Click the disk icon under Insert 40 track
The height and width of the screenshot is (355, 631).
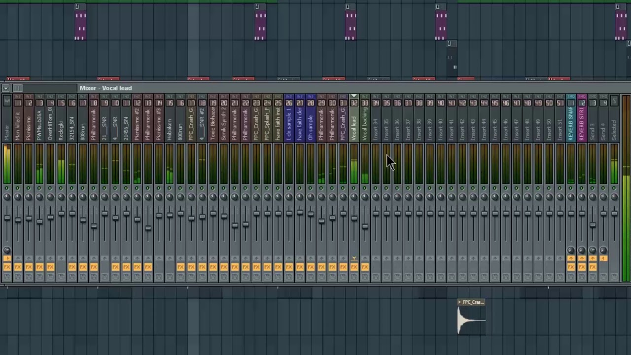pos(441,277)
